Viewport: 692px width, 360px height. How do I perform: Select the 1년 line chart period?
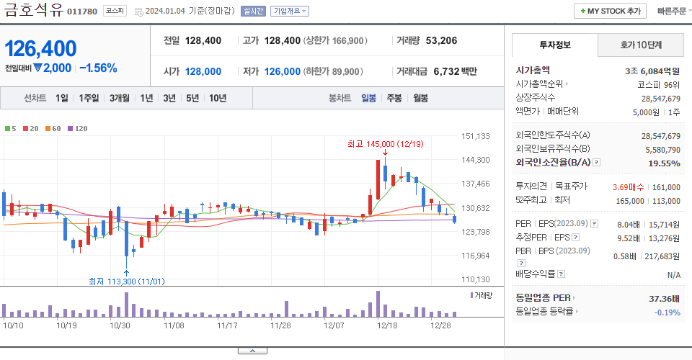(146, 98)
